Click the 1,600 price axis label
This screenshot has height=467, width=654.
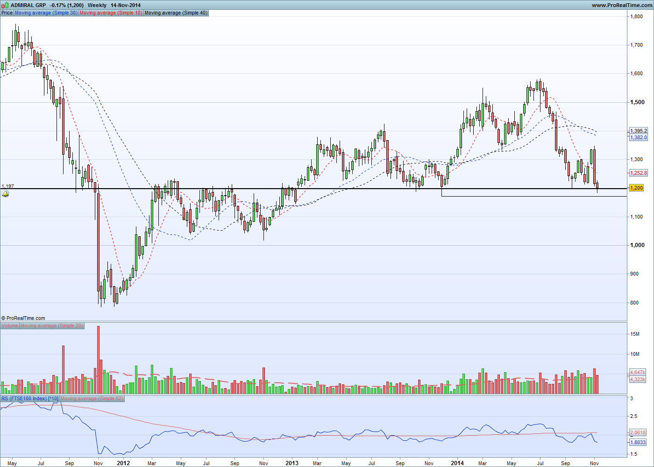[x=636, y=73]
